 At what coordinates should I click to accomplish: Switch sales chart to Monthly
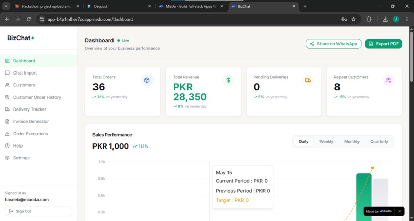click(352, 141)
